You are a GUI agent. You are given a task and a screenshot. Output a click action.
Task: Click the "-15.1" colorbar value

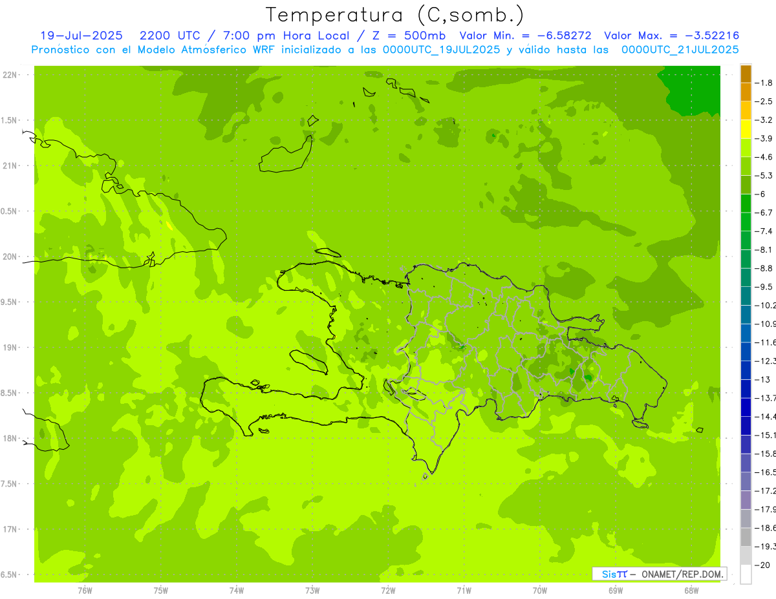pyautogui.click(x=765, y=435)
